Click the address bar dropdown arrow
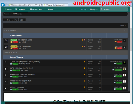The height and width of the screenshot is (104, 133). tap(37, 5)
